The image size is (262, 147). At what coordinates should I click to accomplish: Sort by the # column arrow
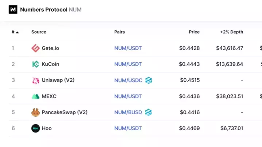(17, 32)
